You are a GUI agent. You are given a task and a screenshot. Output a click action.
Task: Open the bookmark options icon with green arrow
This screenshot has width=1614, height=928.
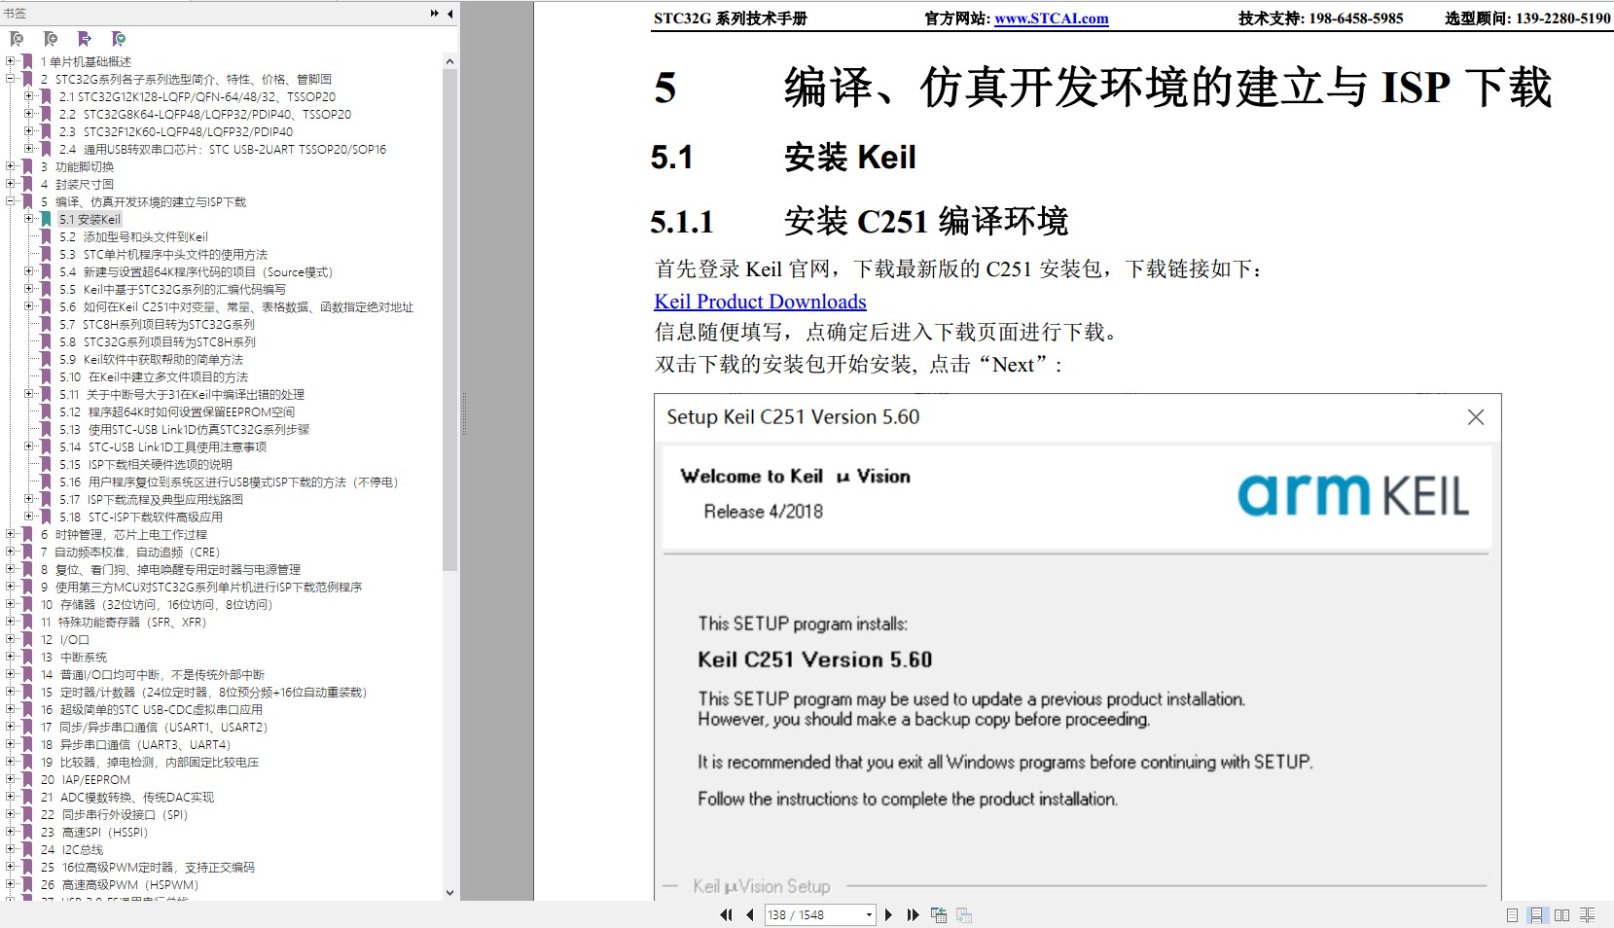coord(119,39)
